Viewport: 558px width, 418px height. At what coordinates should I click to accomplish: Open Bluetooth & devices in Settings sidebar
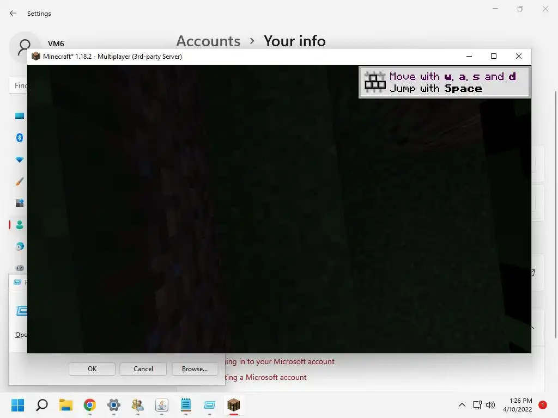click(x=20, y=138)
